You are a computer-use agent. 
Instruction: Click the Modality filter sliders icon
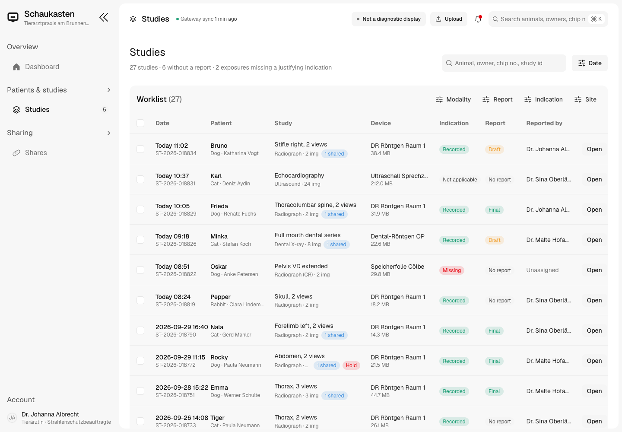coord(439,99)
